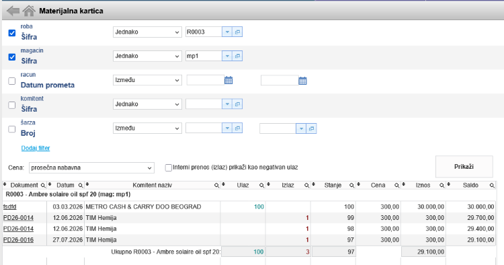
Task: Open document PD26-0016
Action: [x=18, y=240]
